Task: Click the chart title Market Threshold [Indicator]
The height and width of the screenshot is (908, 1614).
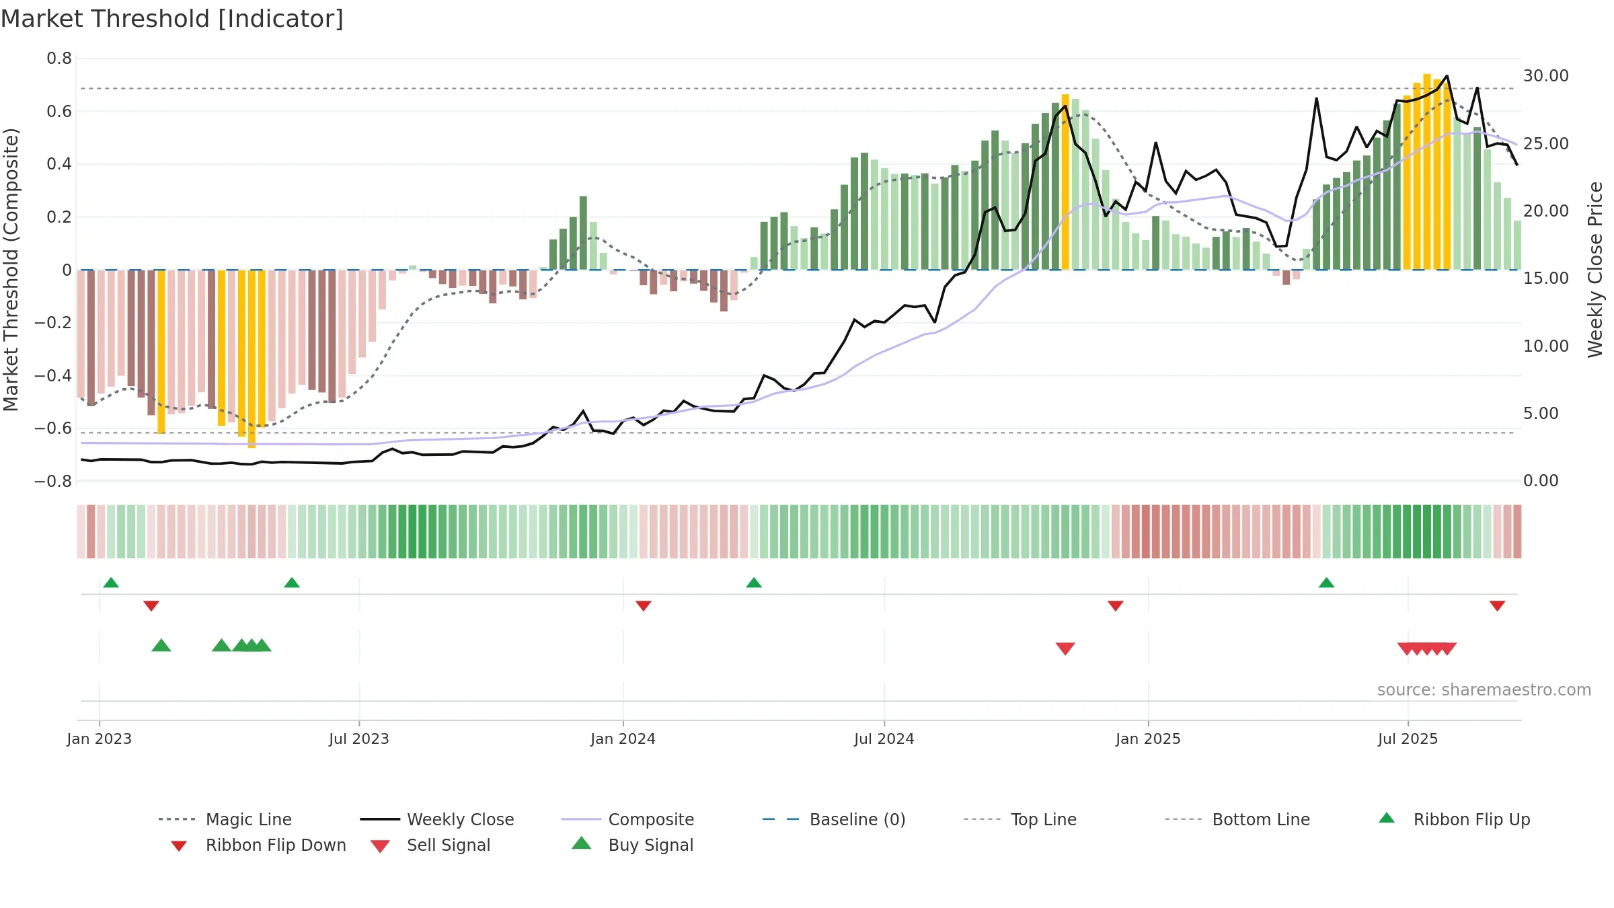Action: pyautogui.click(x=172, y=19)
